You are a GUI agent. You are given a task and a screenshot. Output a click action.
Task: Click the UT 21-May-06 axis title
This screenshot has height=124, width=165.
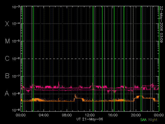click(90, 119)
